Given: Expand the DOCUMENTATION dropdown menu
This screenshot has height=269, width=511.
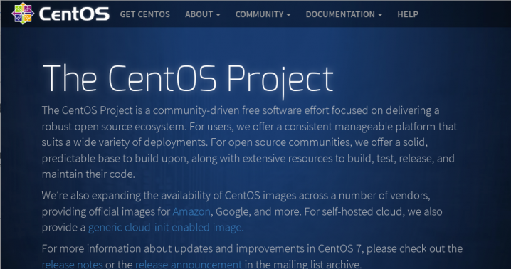Looking at the screenshot, I should click(344, 14).
